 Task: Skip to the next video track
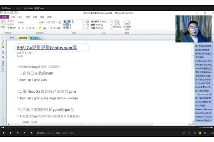(x=24, y=133)
